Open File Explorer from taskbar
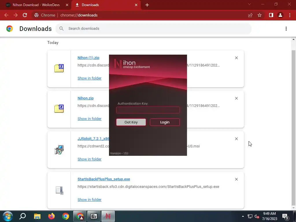The image size is (296, 222). tap(37, 216)
